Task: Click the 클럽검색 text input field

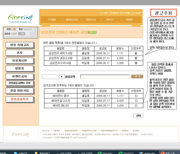Action: point(105,76)
